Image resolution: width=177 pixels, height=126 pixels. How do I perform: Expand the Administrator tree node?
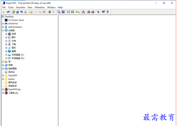[x=3, y=27]
